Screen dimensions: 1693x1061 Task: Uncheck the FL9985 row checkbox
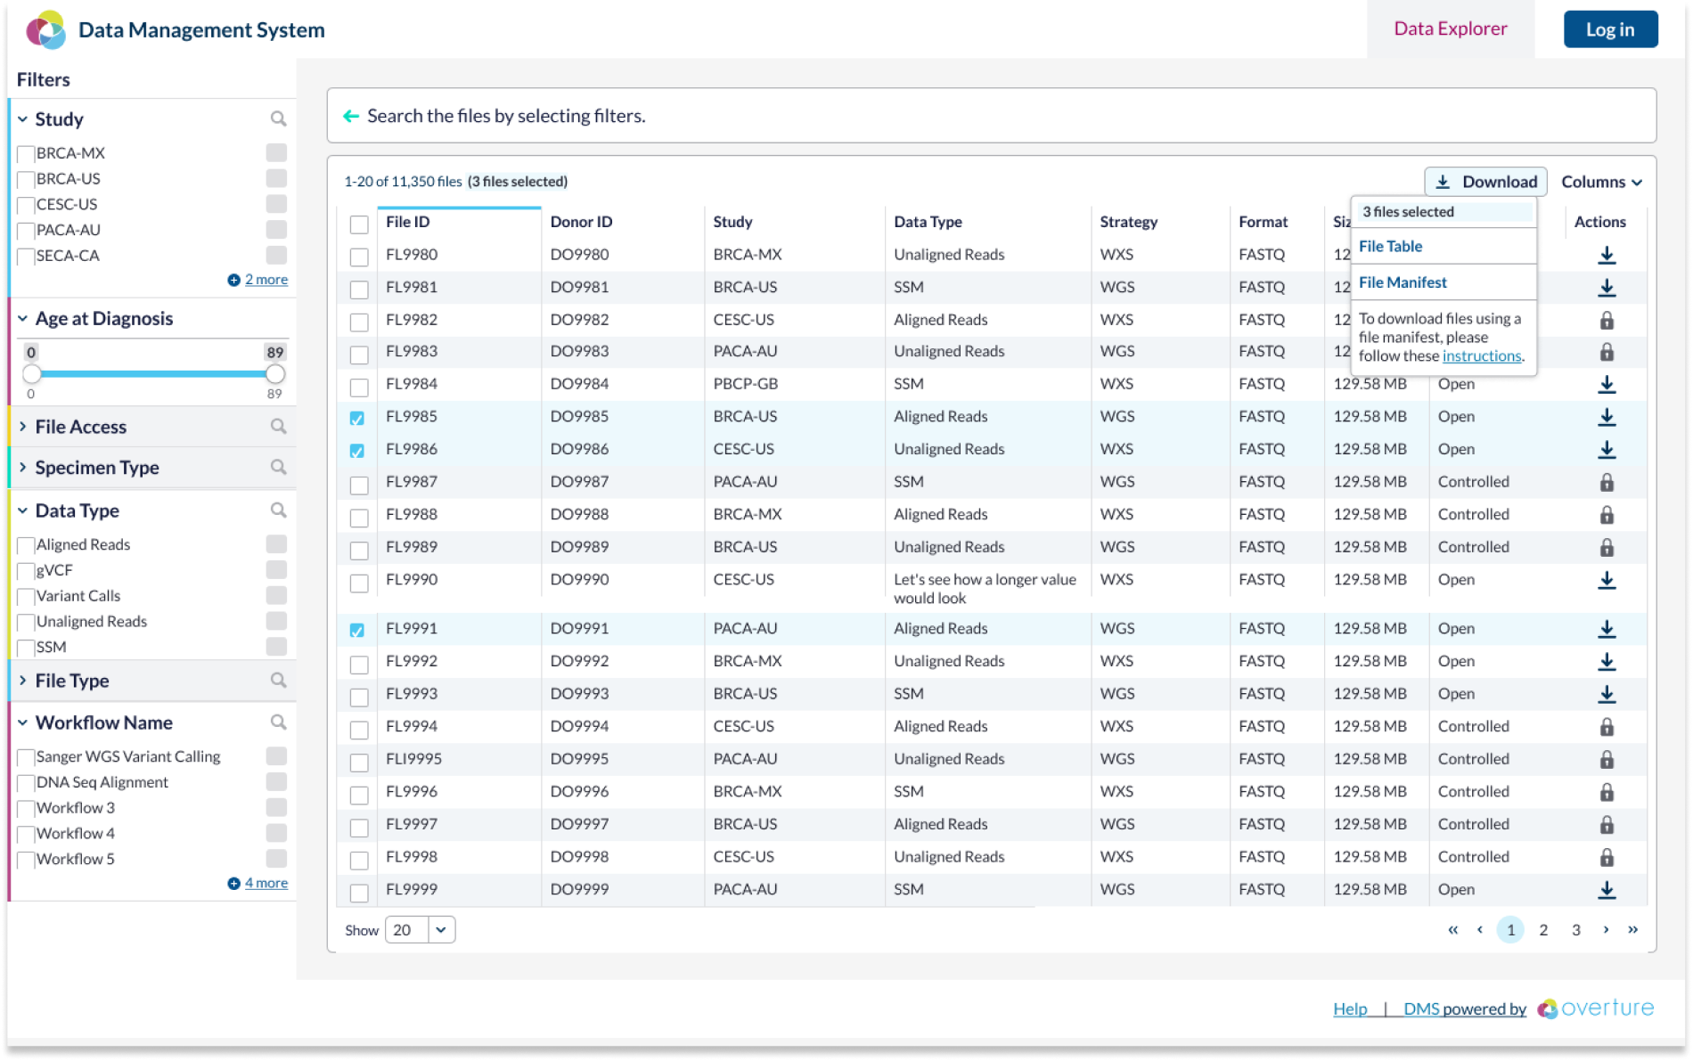tap(357, 418)
